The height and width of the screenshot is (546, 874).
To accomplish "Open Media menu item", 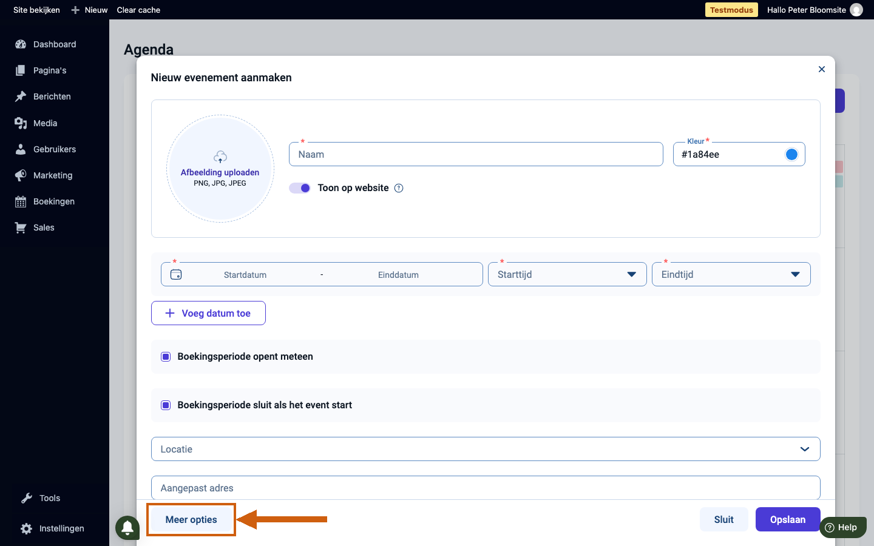I will (x=46, y=123).
